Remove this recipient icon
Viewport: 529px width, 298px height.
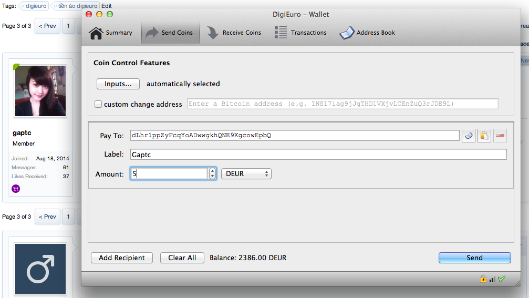[x=500, y=136]
